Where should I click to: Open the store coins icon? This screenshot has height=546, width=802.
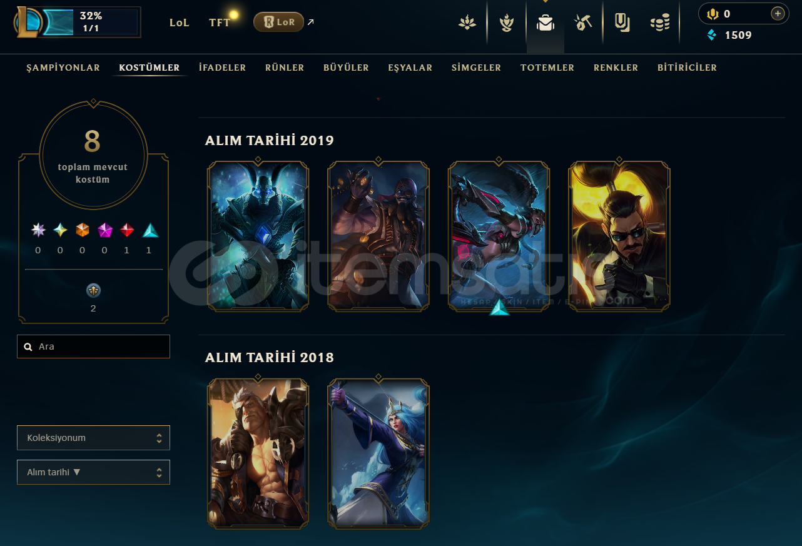pyautogui.click(x=660, y=23)
